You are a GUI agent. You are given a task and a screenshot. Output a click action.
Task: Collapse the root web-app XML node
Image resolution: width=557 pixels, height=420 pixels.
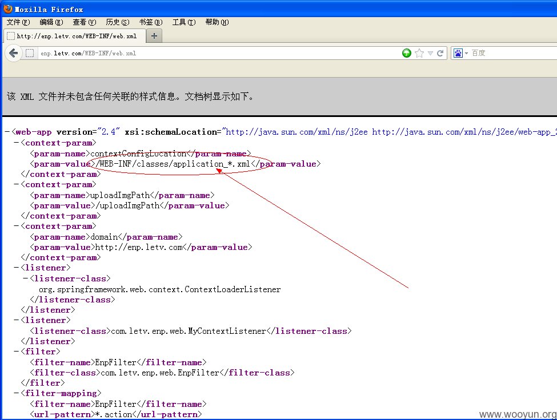point(7,132)
